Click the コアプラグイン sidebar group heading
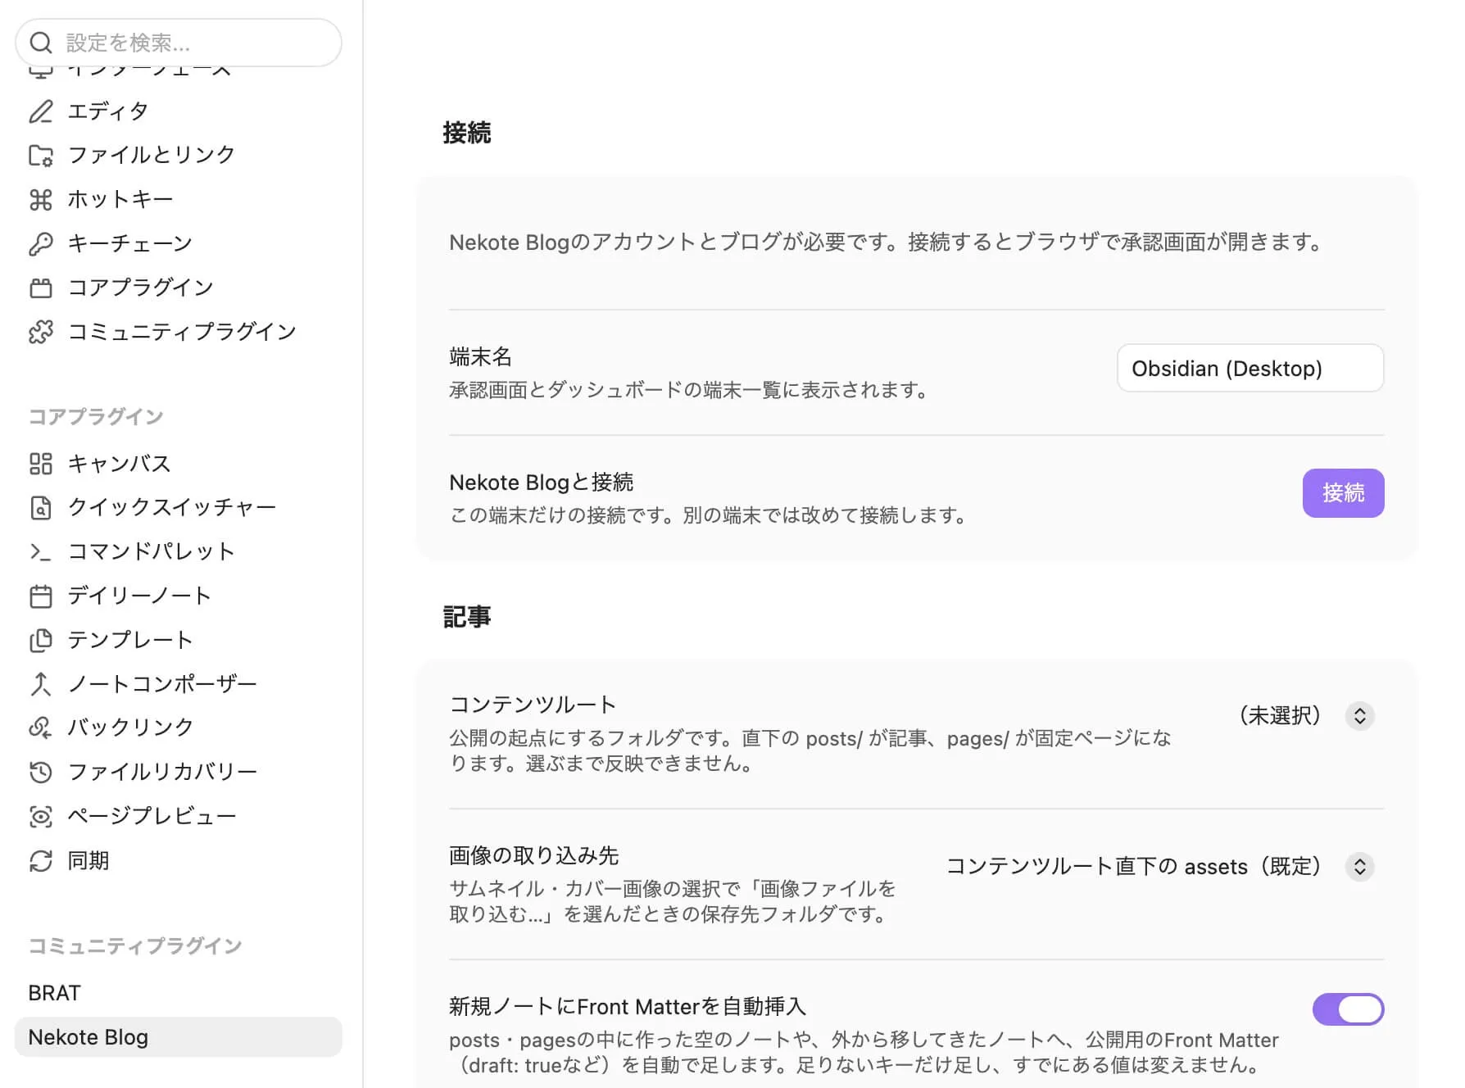The height and width of the screenshot is (1088, 1465). (96, 417)
